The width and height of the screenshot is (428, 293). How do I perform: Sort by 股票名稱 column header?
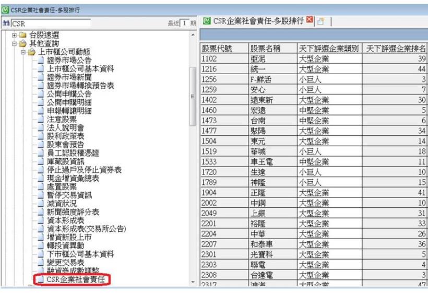[273, 49]
